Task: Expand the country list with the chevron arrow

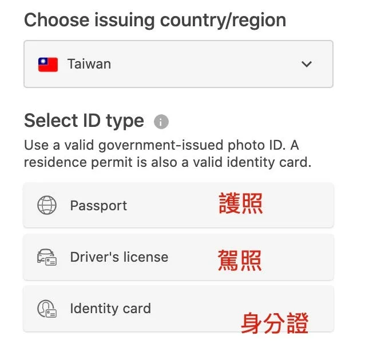Action: tap(307, 64)
